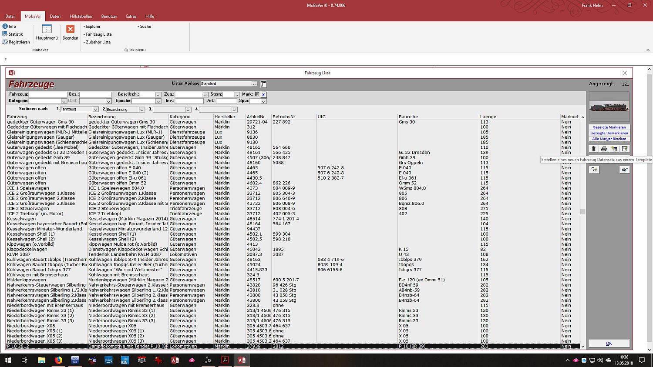Image resolution: width=653 pixels, height=367 pixels.
Task: Open Zubehör Liste from the Quick Menu
Action: point(98,42)
